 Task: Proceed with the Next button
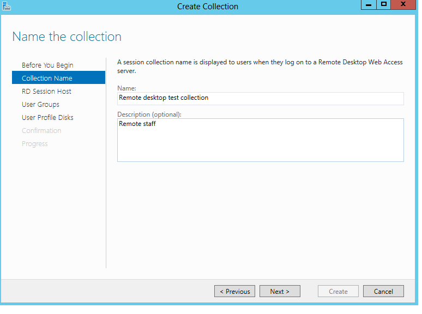(x=280, y=291)
